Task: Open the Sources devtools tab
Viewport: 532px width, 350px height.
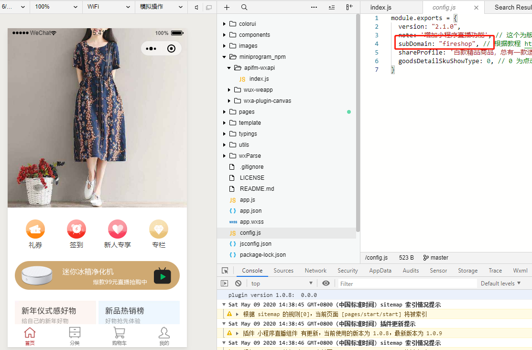Action: click(283, 271)
